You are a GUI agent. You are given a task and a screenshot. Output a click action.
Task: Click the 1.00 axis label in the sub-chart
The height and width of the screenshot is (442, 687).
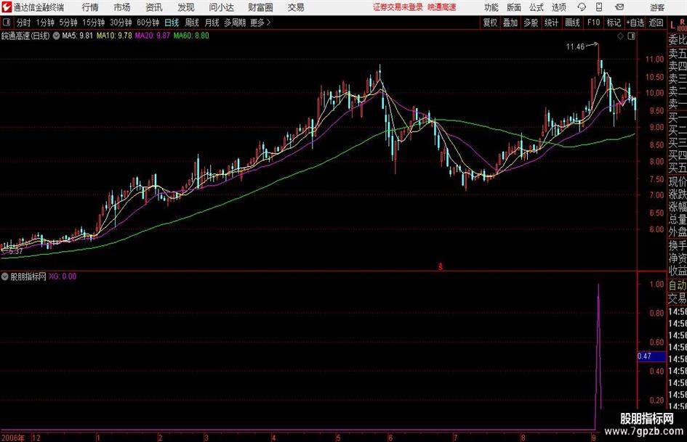click(x=656, y=284)
